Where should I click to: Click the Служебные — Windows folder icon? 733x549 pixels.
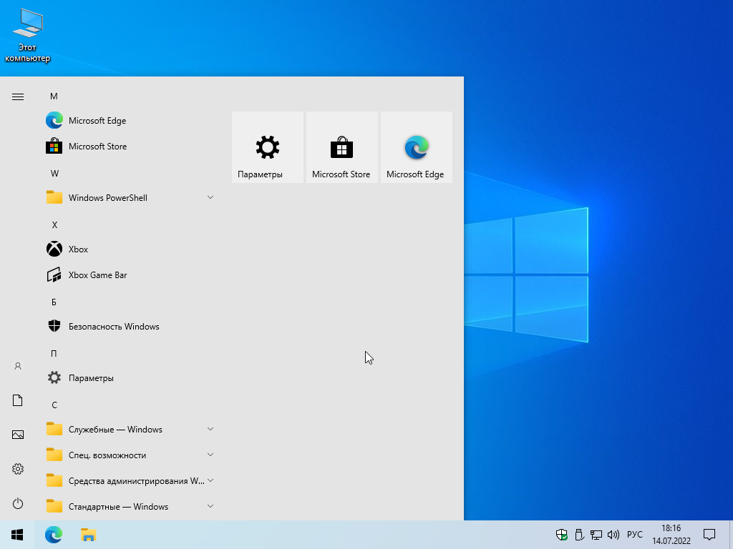[x=54, y=429]
